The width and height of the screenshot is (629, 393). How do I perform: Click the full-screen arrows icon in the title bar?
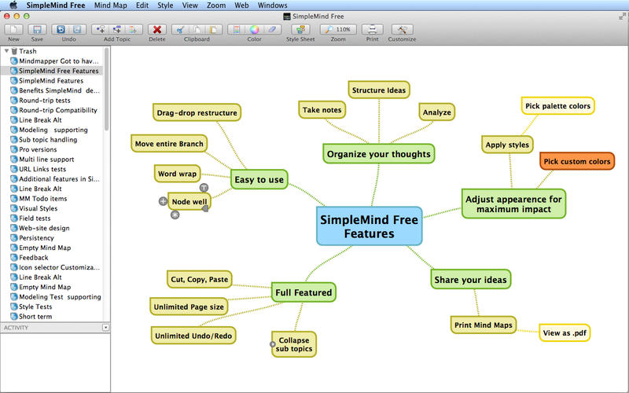click(x=622, y=16)
